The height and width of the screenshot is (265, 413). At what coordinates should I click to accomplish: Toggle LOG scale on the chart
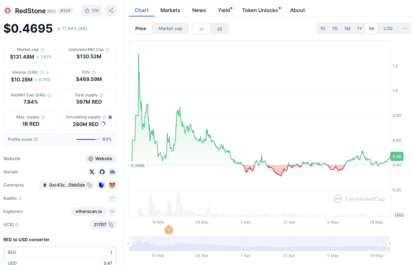[388, 29]
